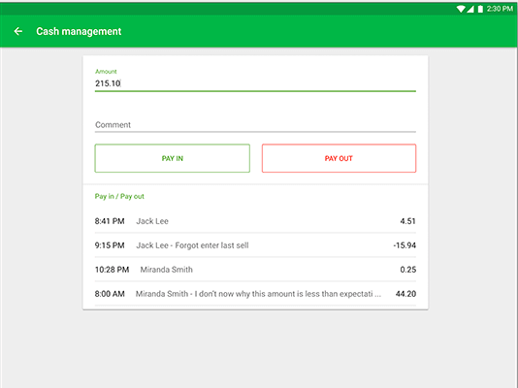Click the 8:41 PM timestamp
This screenshot has width=518, height=388.
pos(110,221)
